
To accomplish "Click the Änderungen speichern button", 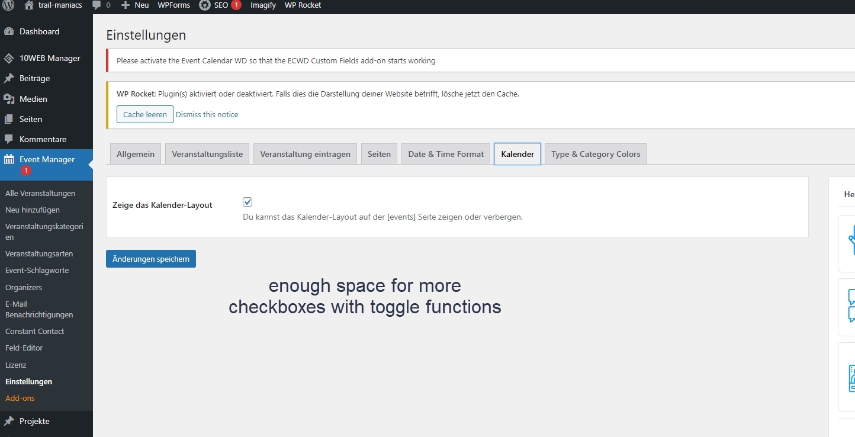I will [151, 259].
